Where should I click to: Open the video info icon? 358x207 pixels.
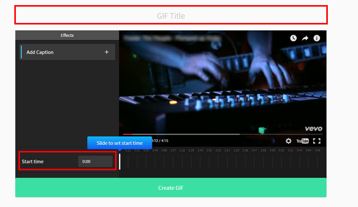tap(317, 38)
